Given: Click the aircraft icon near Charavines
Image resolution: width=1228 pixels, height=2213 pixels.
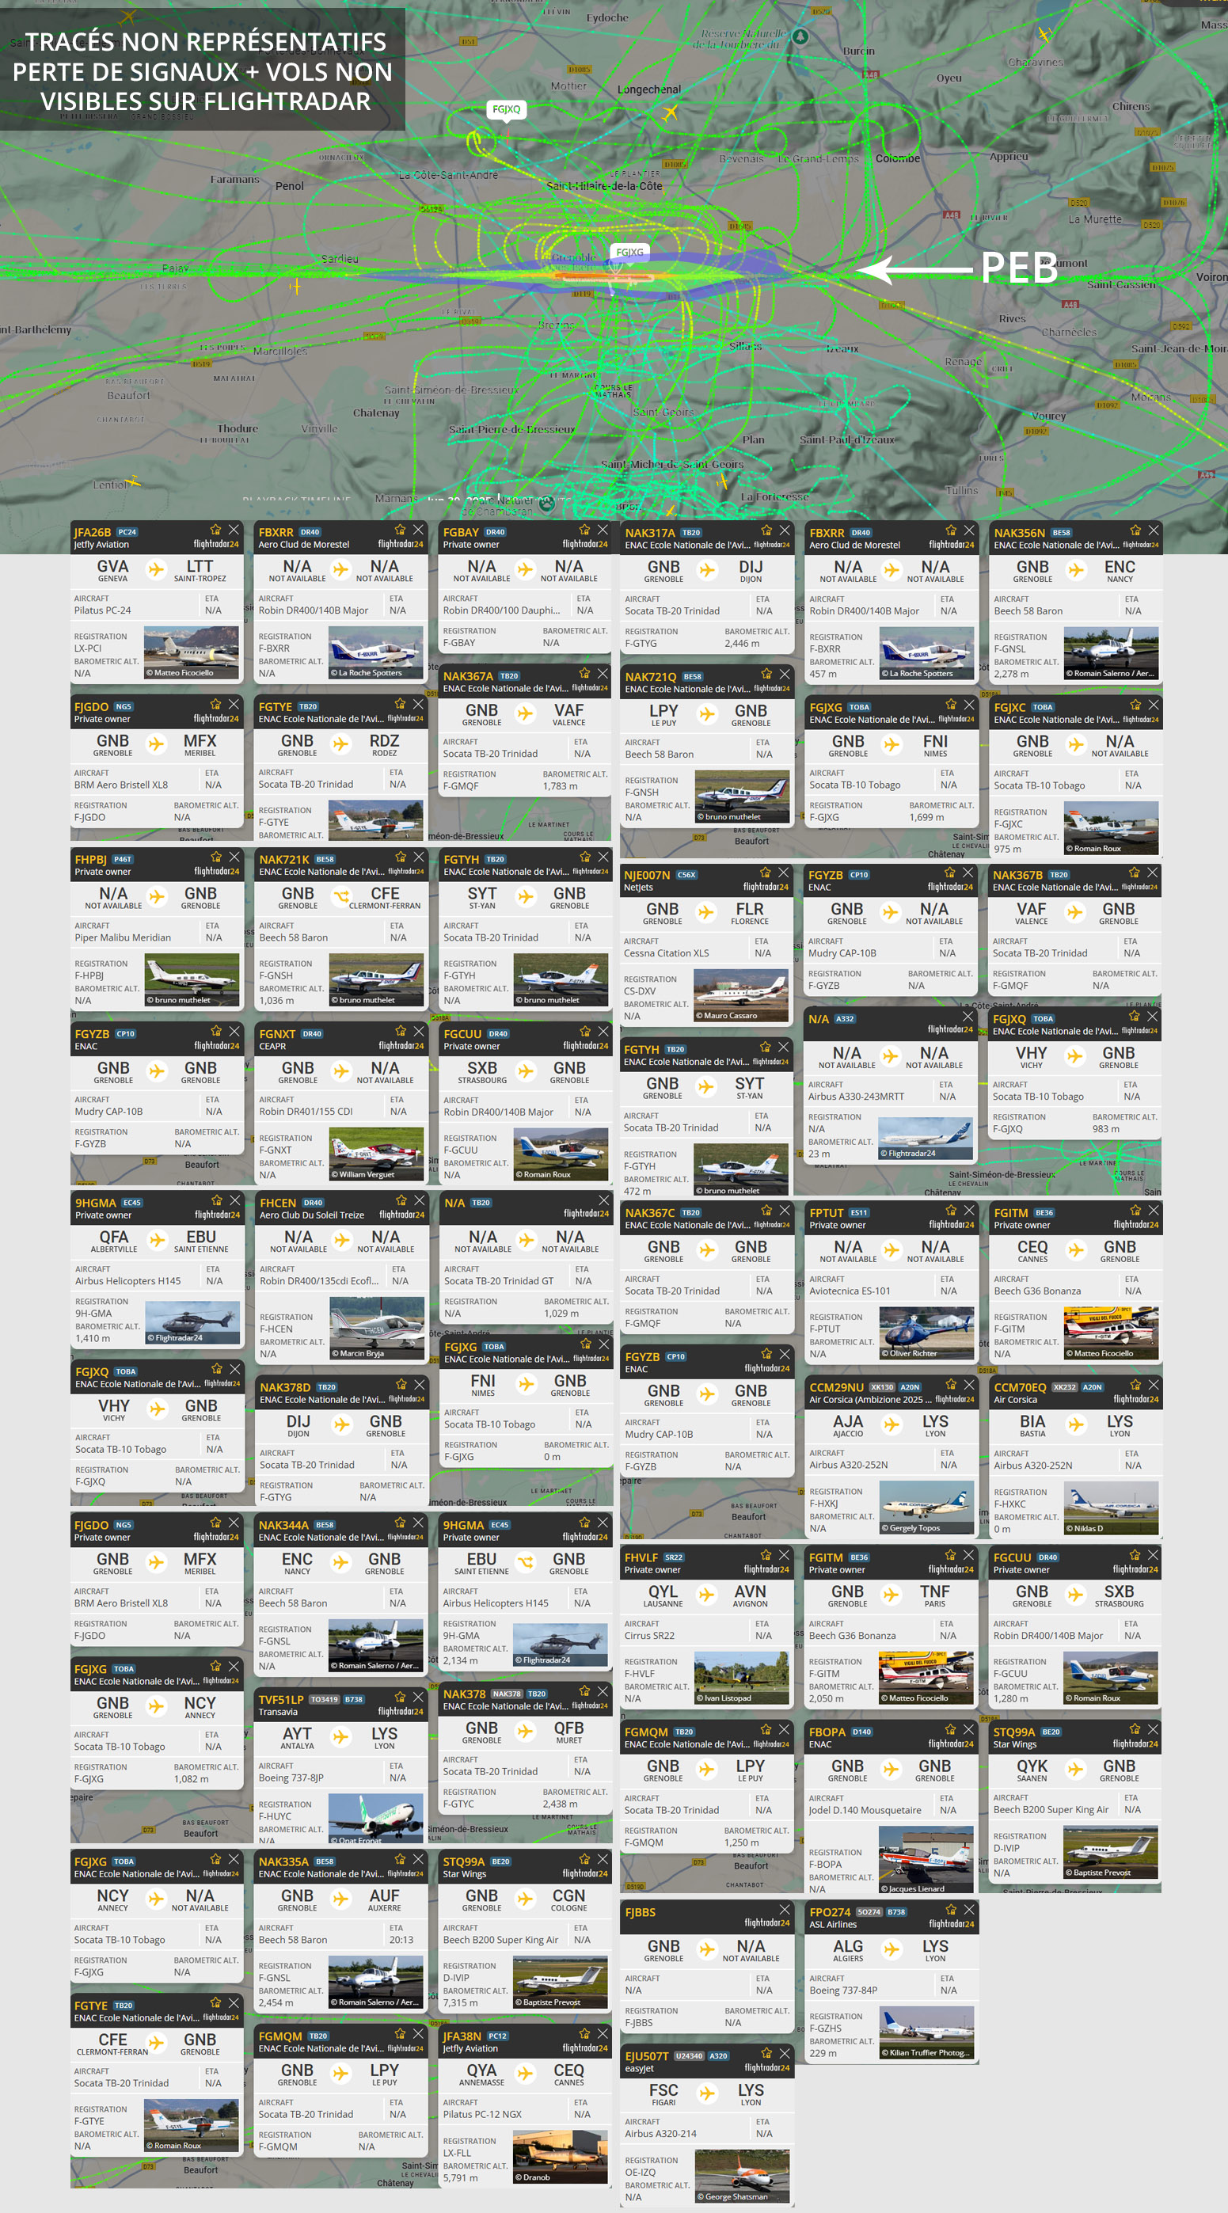Looking at the screenshot, I should tap(1045, 34).
